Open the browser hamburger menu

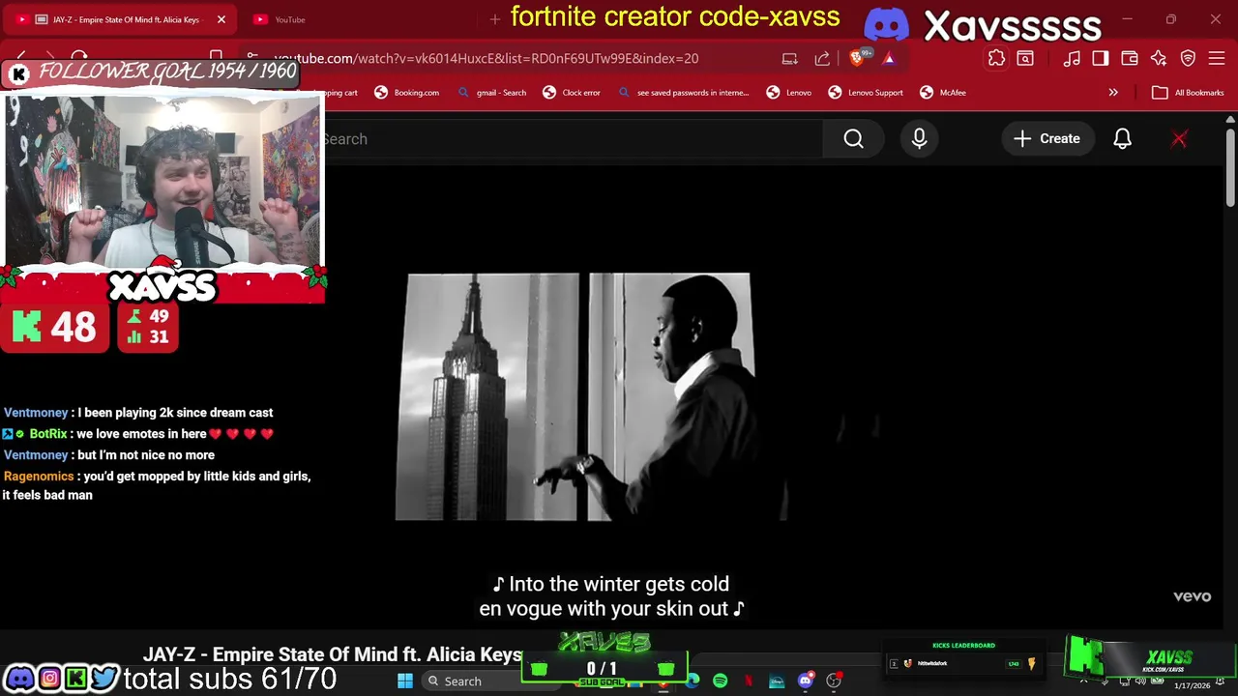pyautogui.click(x=1217, y=58)
